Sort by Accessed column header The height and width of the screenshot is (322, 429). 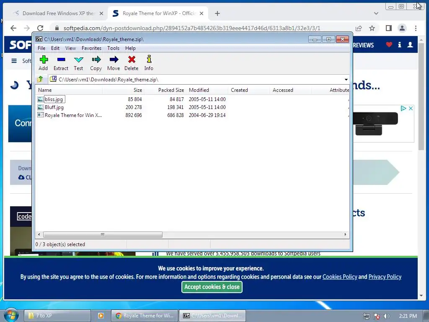291,90
